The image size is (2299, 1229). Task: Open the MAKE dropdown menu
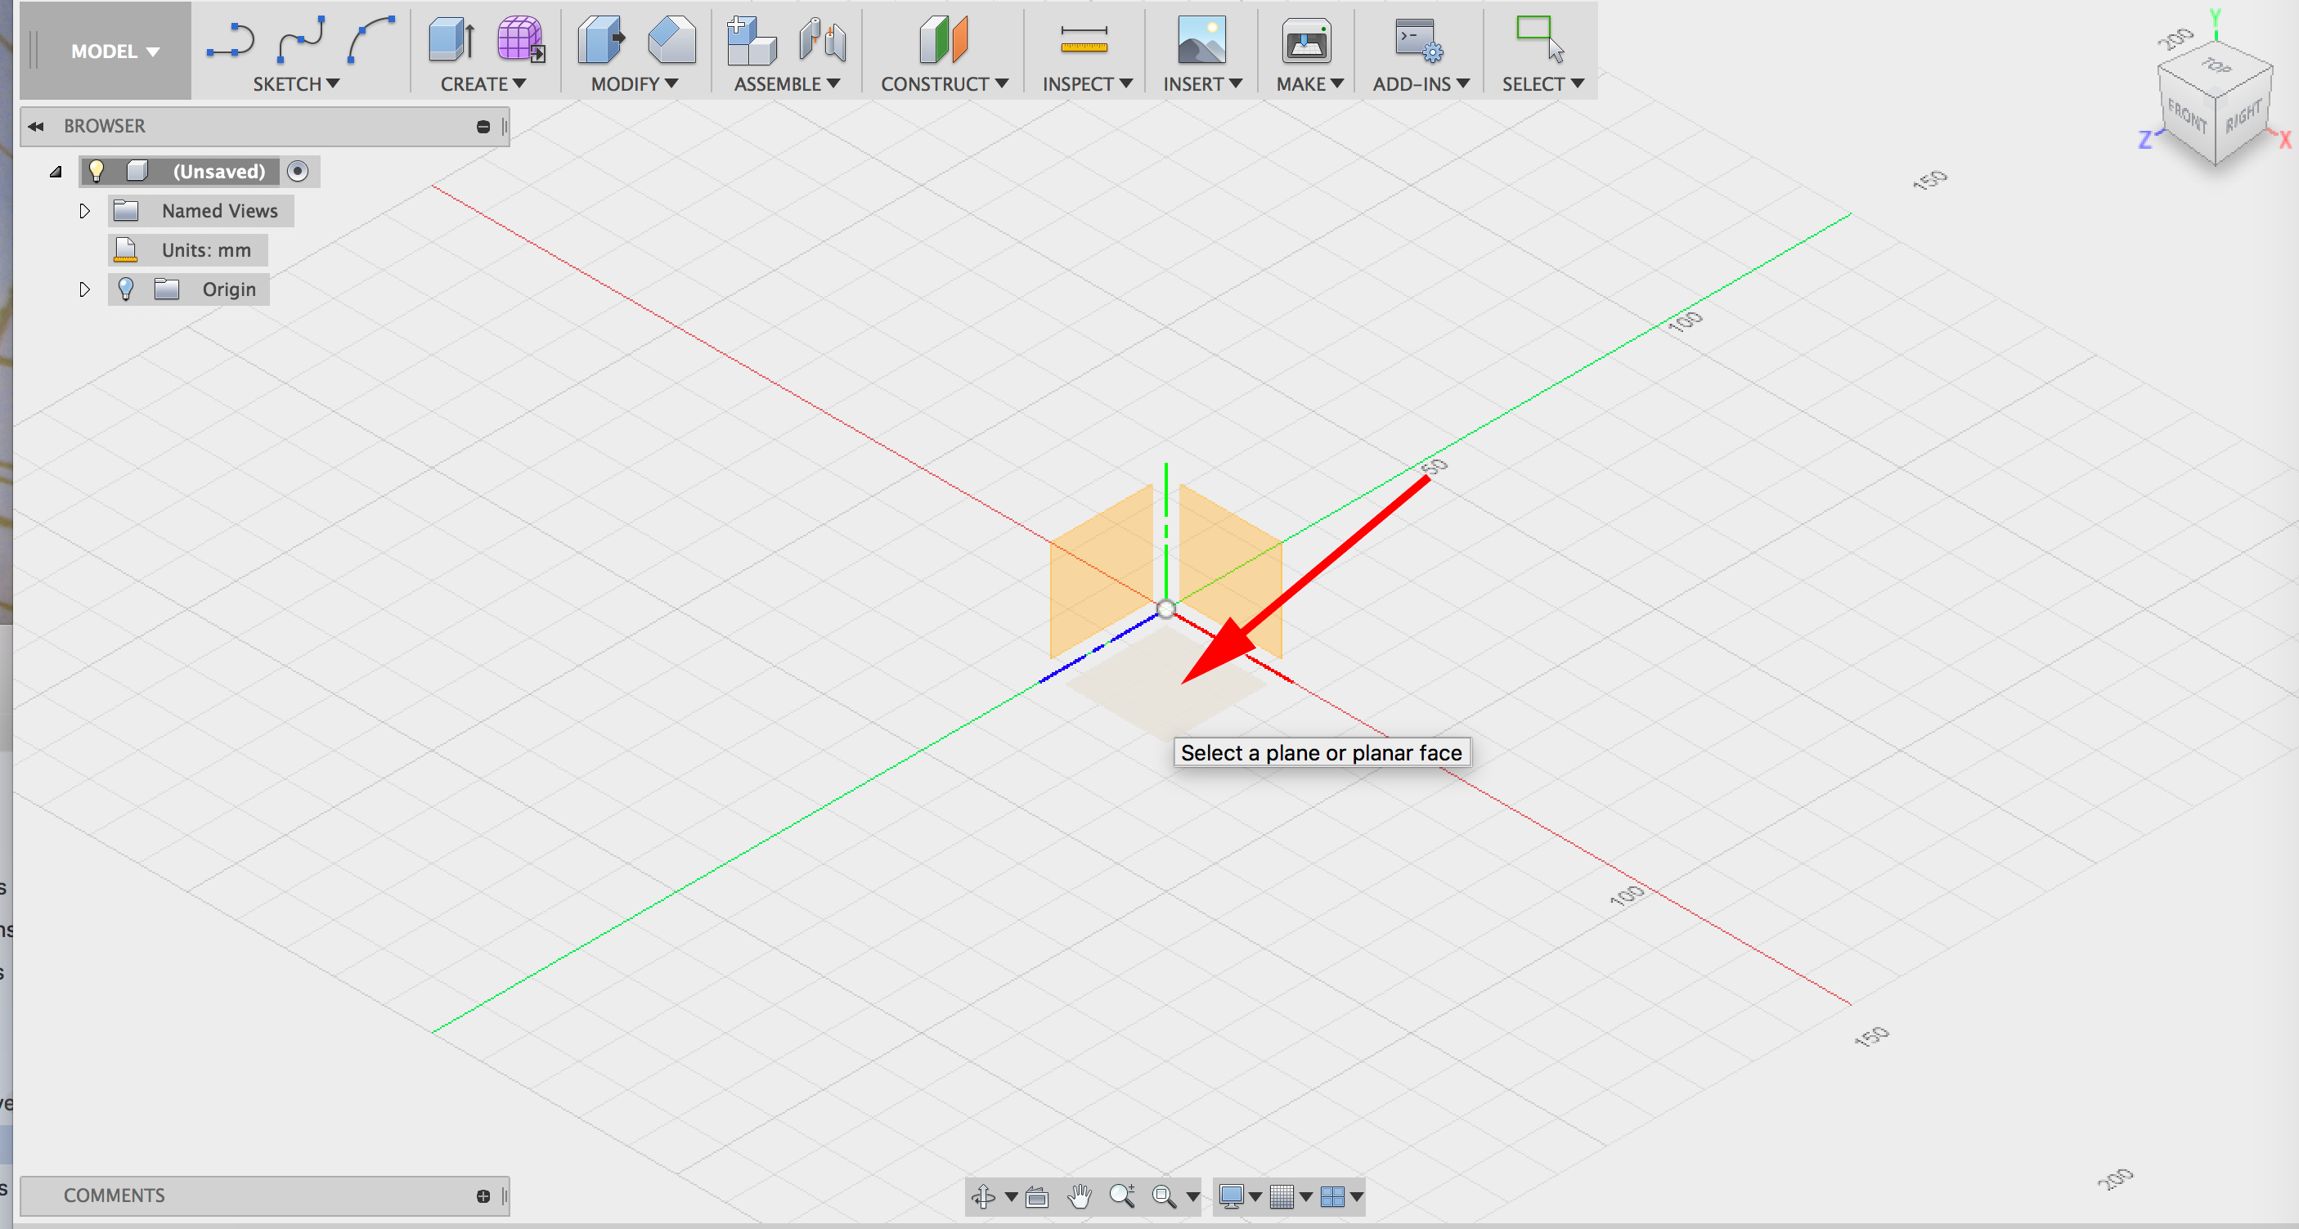1309,84
